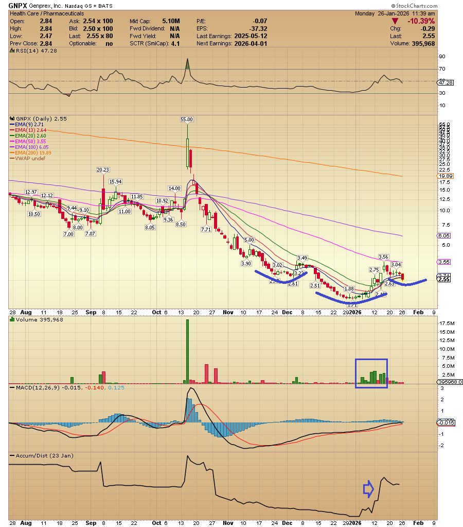Screen dimensions: 463x527
Task: Click the Next Earnings date 2026-04-01
Action: pyautogui.click(x=251, y=44)
